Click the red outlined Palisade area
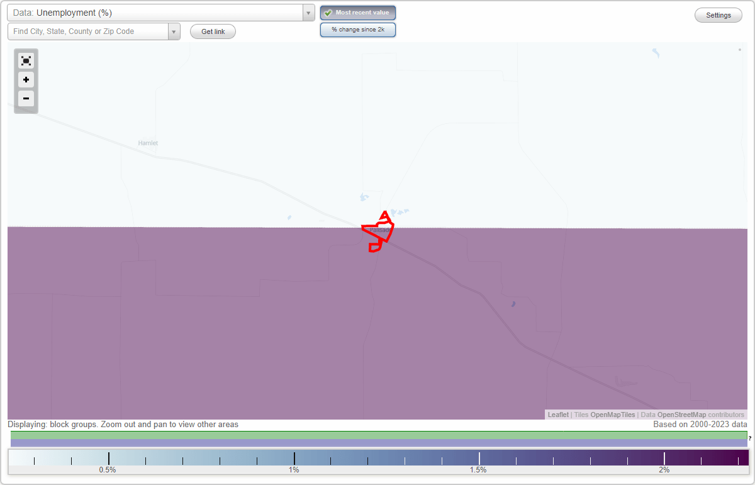755x485 pixels. (x=378, y=232)
